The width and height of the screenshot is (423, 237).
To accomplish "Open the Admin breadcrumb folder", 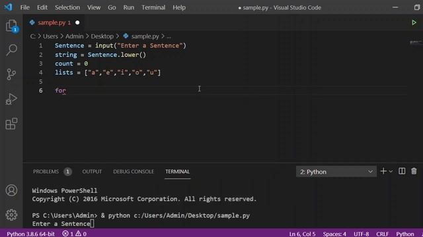I will click(x=75, y=36).
